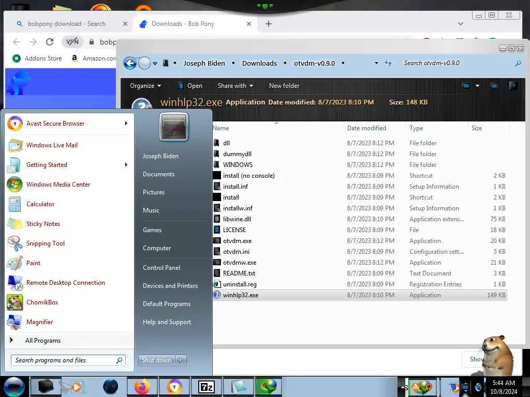Click the change view icon in Explorer toolbar
Viewport: 530px width, 397px height.
(x=466, y=86)
